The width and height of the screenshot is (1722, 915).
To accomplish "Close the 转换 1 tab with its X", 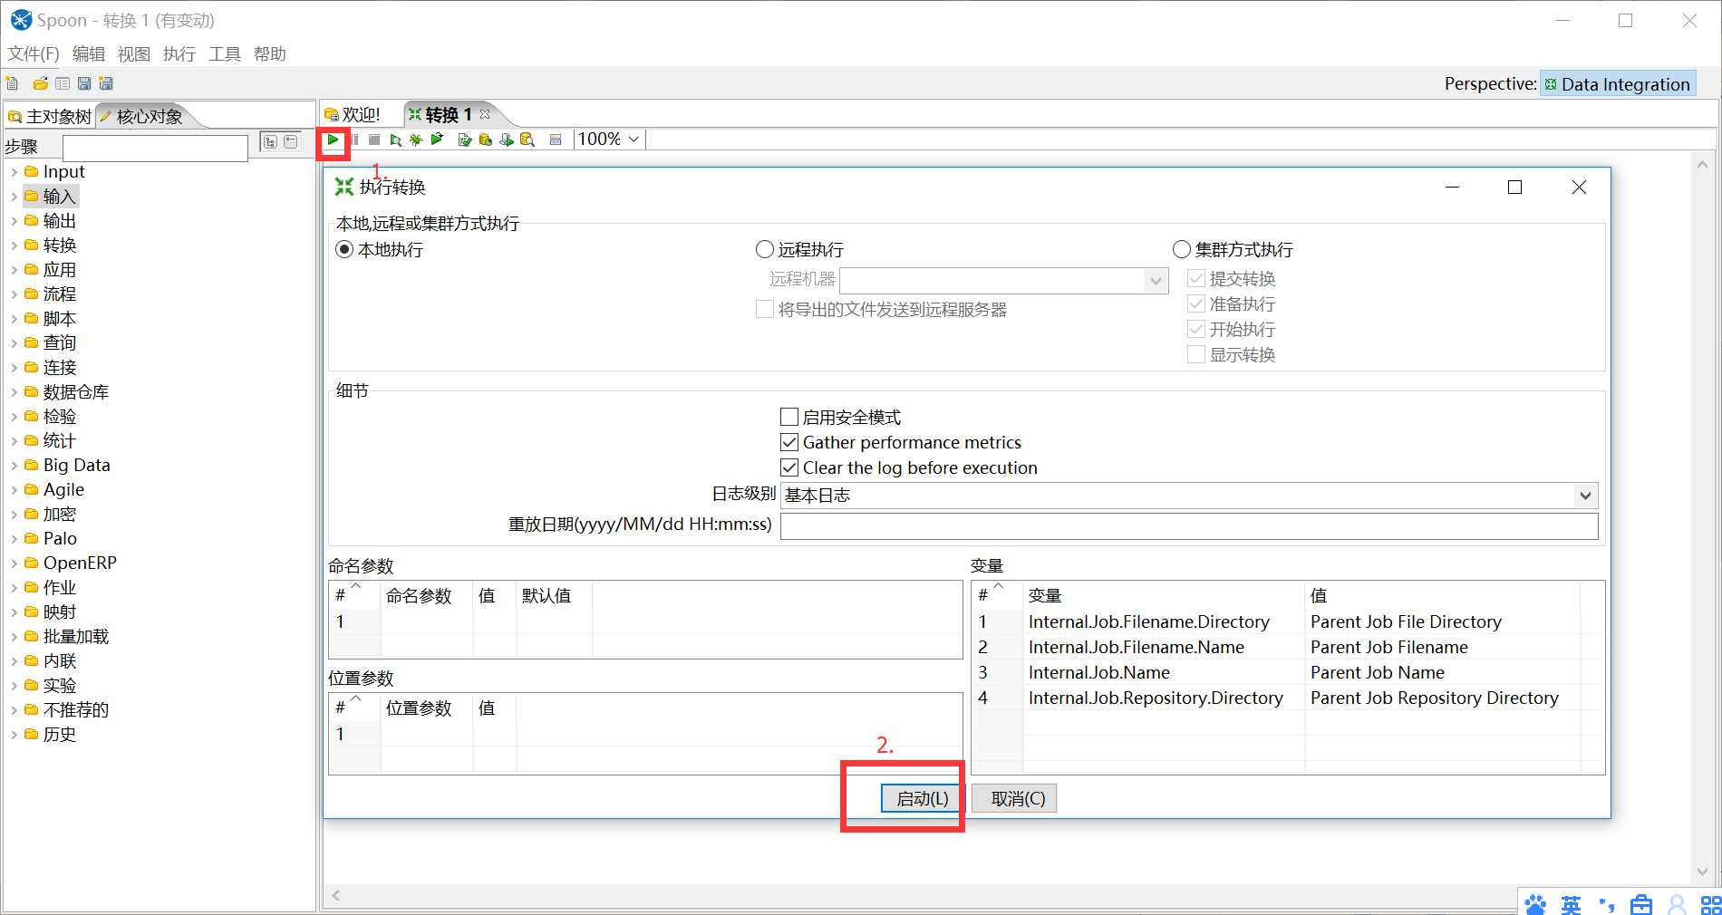I will 485,114.
